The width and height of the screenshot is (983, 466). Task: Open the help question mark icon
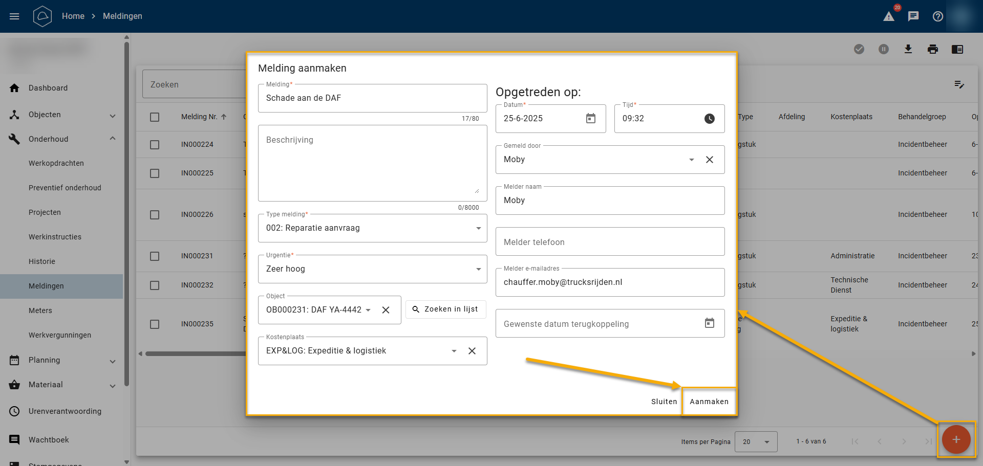(x=937, y=16)
